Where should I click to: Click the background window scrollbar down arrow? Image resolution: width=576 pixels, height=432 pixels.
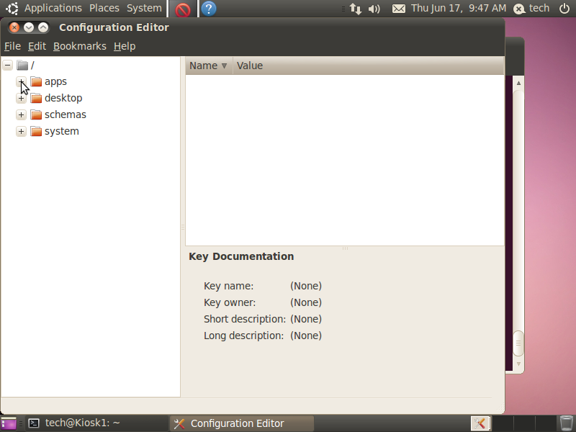(518, 364)
